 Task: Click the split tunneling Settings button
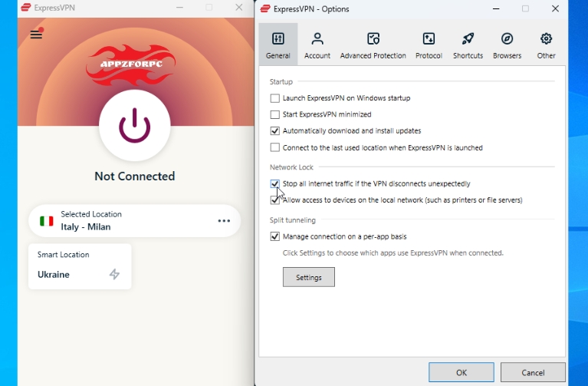[309, 277]
